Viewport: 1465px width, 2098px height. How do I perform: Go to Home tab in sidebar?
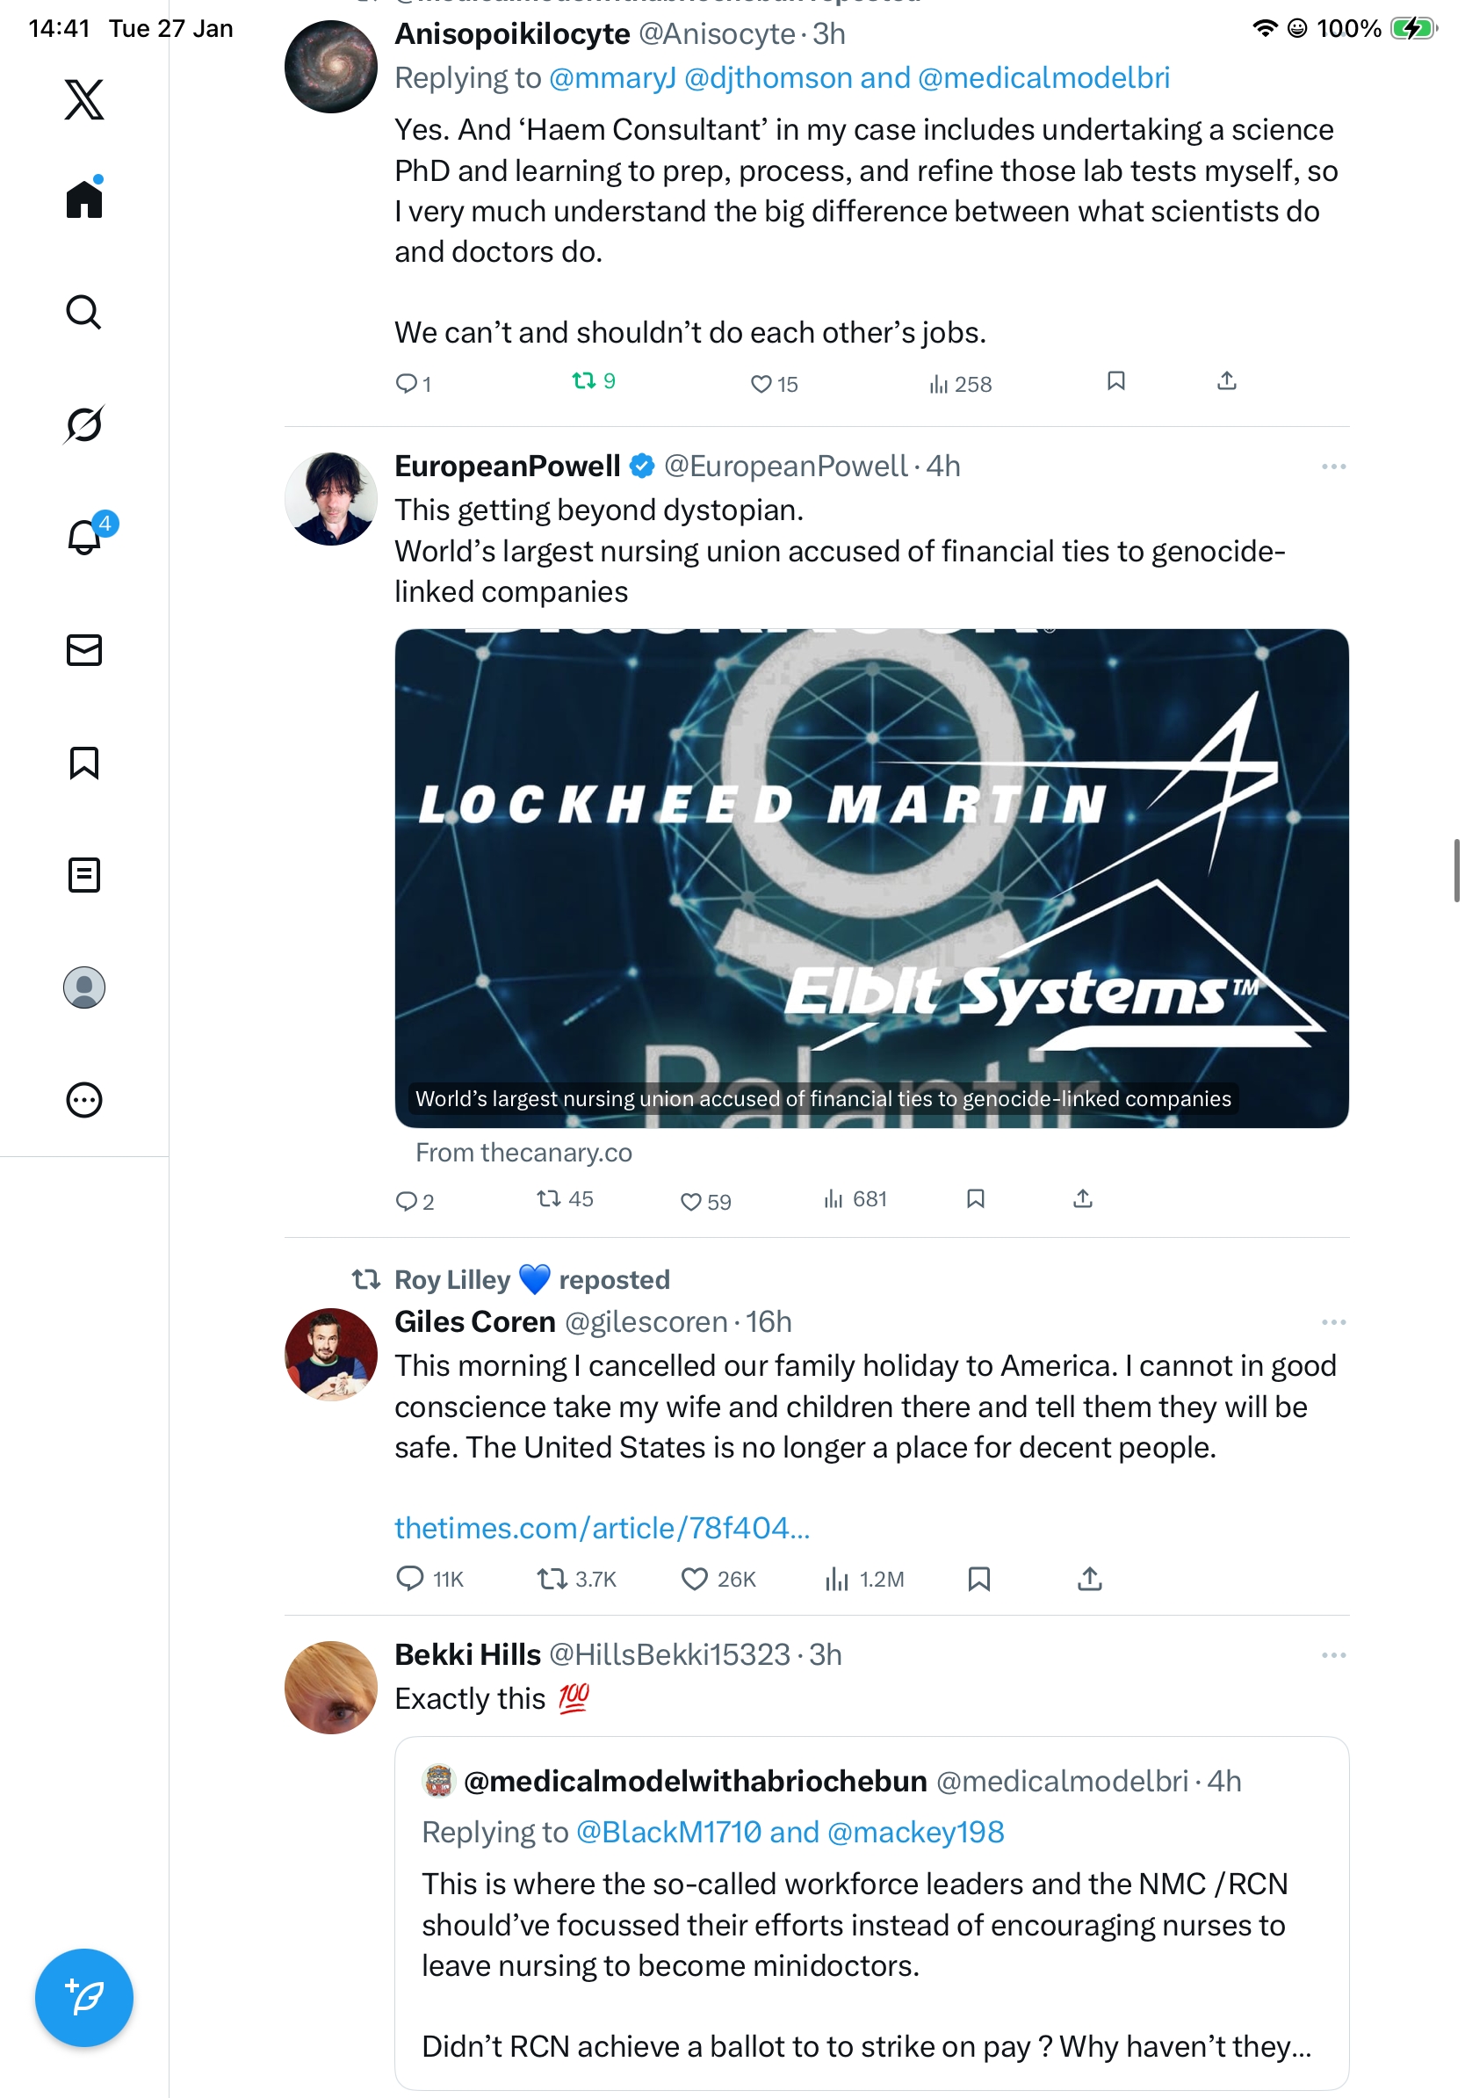[84, 198]
